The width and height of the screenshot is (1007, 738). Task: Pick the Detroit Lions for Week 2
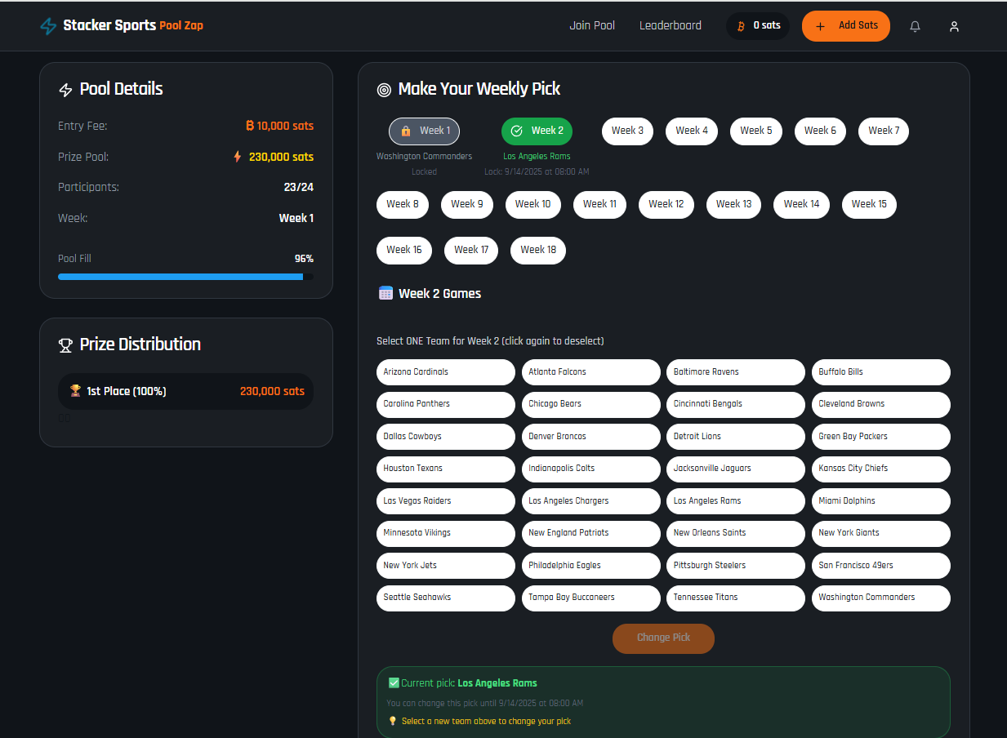(x=736, y=437)
